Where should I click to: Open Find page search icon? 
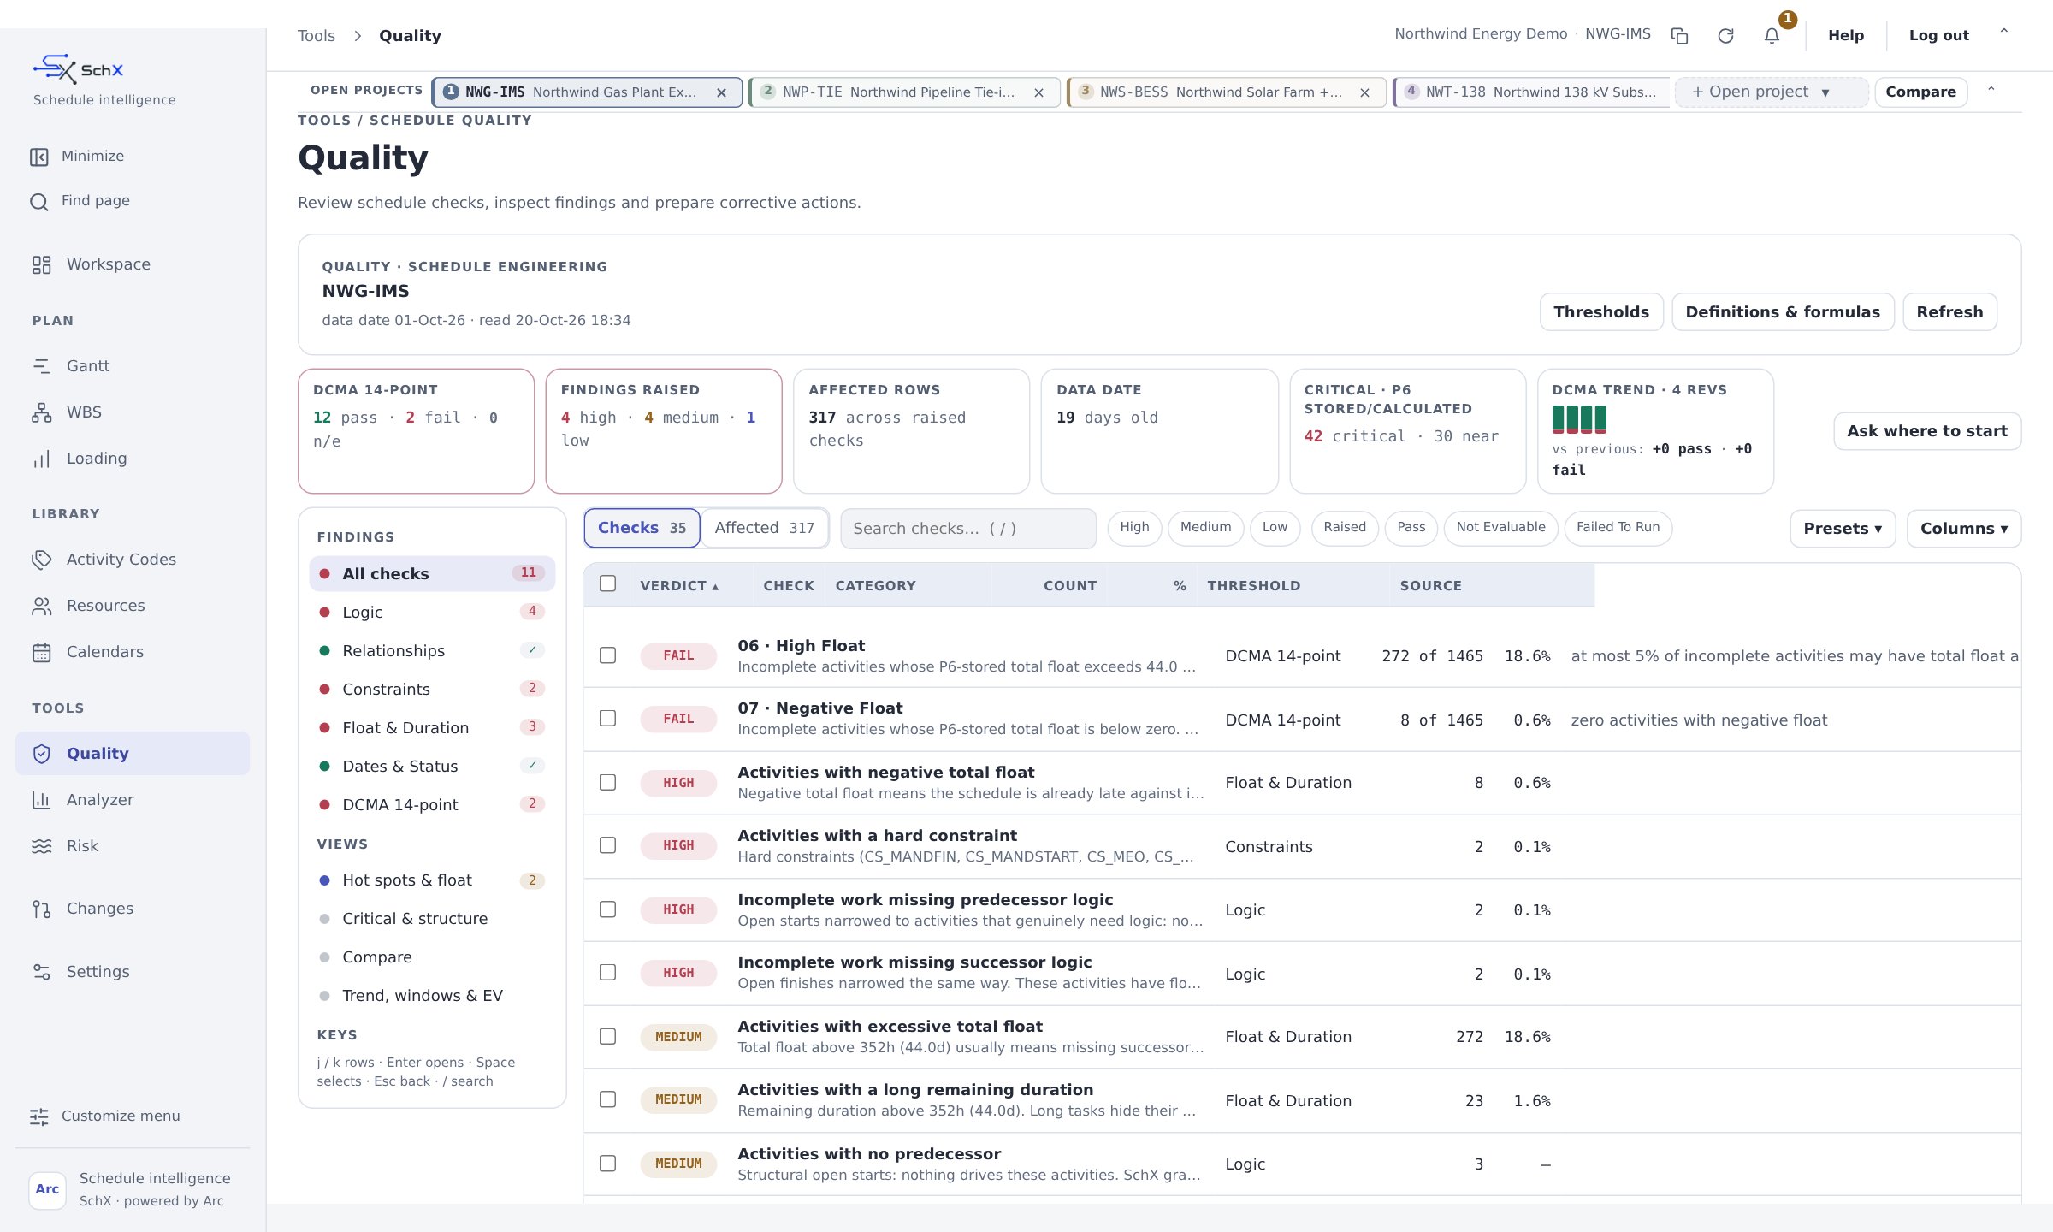coord(39,202)
